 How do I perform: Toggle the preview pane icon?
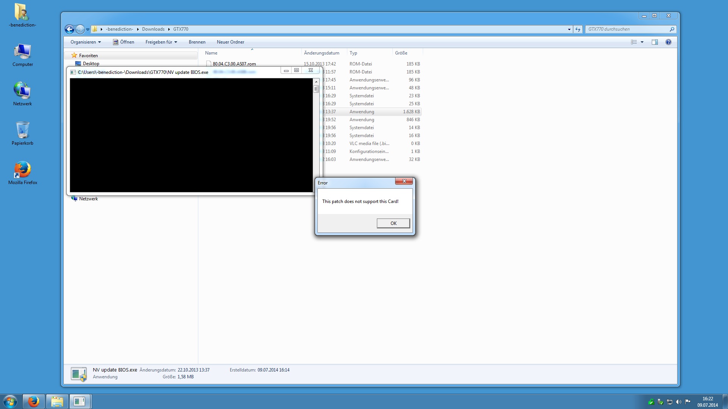click(x=654, y=42)
